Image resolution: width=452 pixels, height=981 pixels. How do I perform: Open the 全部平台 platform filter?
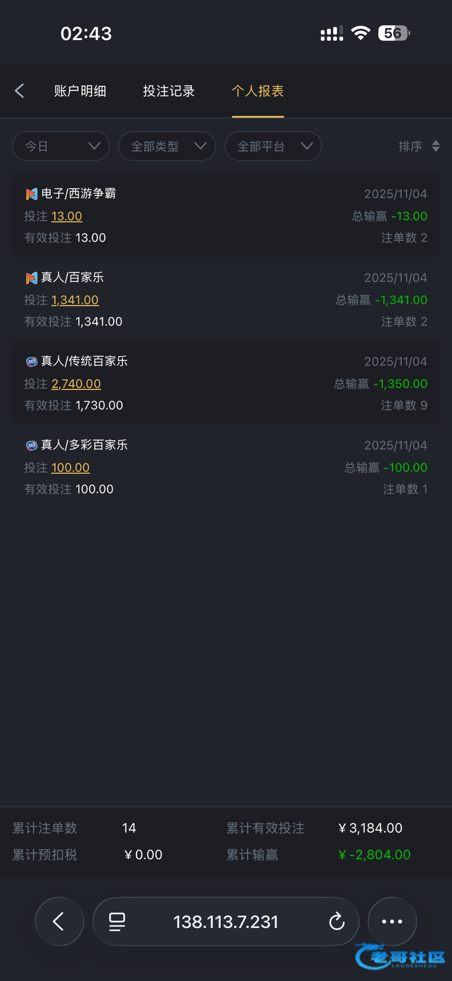[x=273, y=146]
